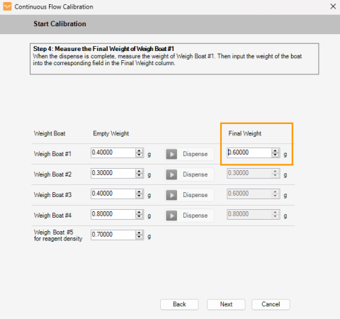The image size is (340, 319).
Task: Increase Weigh Boat #1 final weight with up arrow
Action: click(x=276, y=150)
